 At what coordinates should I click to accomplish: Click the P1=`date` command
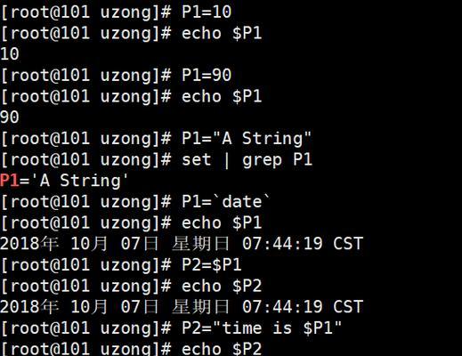tap(226, 202)
